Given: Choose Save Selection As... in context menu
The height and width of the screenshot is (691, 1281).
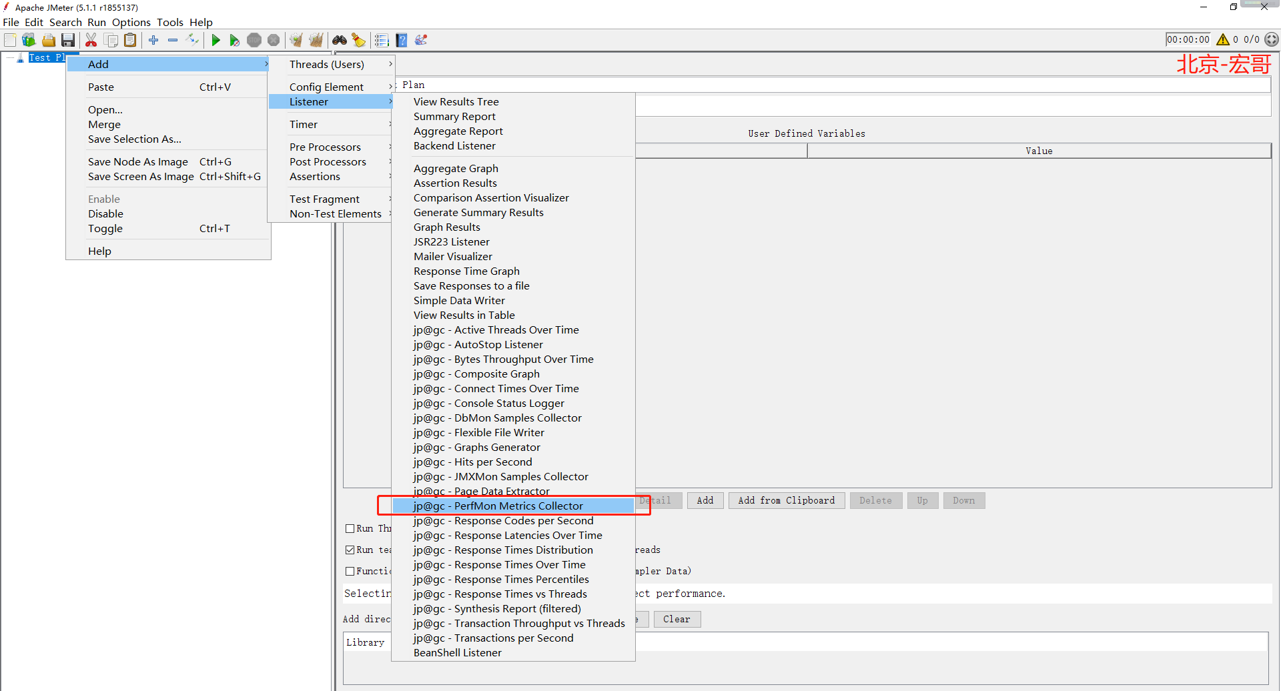Looking at the screenshot, I should (x=168, y=139).
